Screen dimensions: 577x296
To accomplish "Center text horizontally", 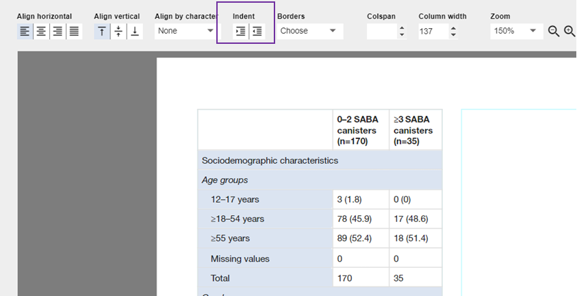I will point(41,32).
